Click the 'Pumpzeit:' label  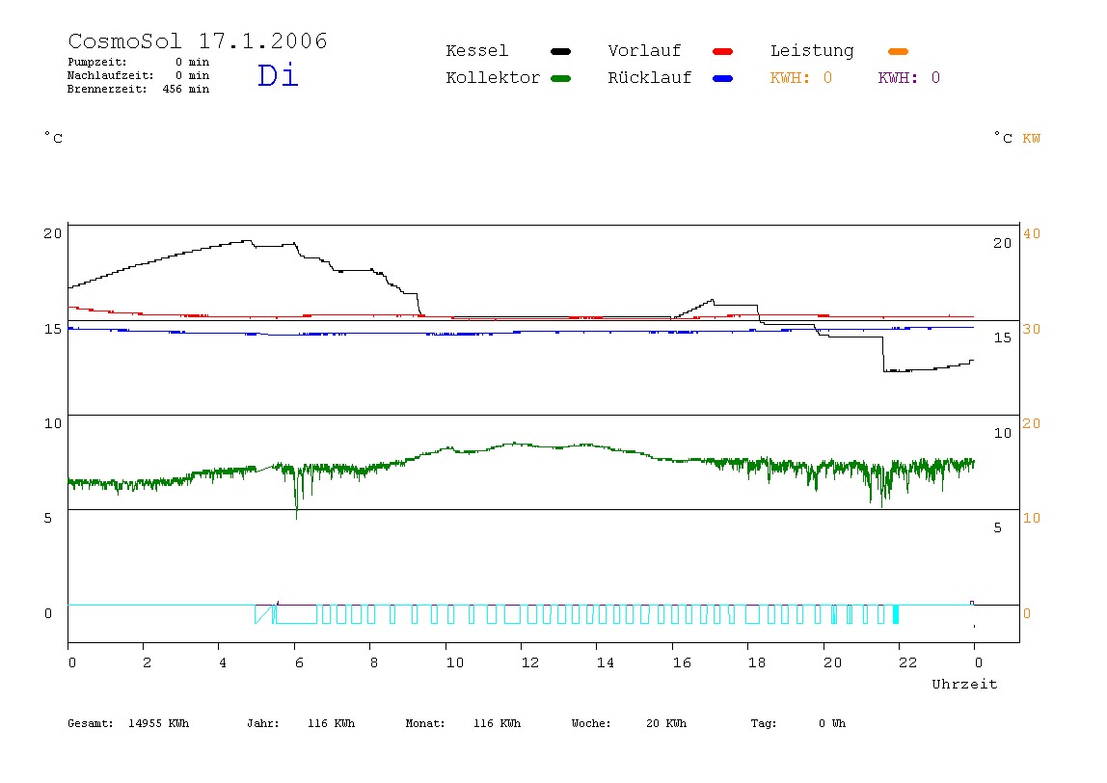coord(97,62)
